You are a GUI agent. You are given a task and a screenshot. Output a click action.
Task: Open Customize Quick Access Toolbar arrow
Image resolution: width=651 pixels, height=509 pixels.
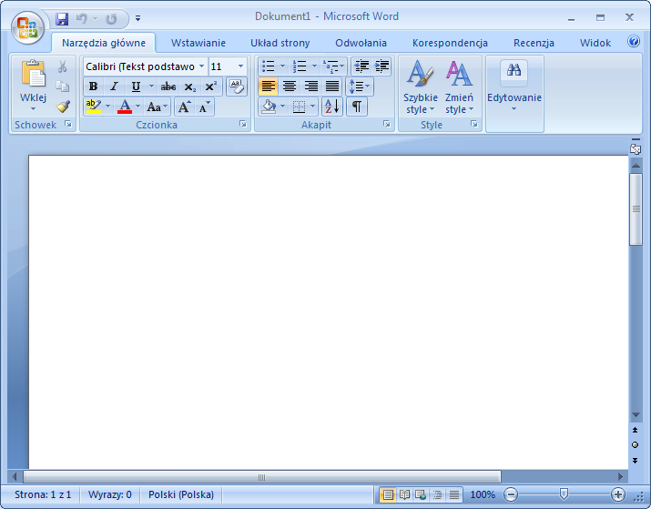pos(137,19)
